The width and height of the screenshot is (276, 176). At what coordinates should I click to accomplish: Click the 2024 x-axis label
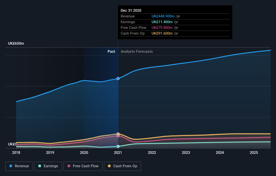pos(220,152)
